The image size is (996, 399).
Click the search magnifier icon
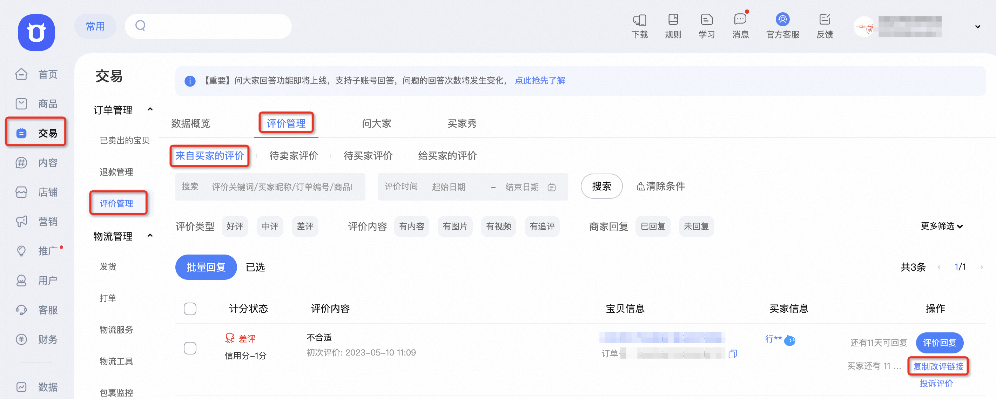(140, 26)
